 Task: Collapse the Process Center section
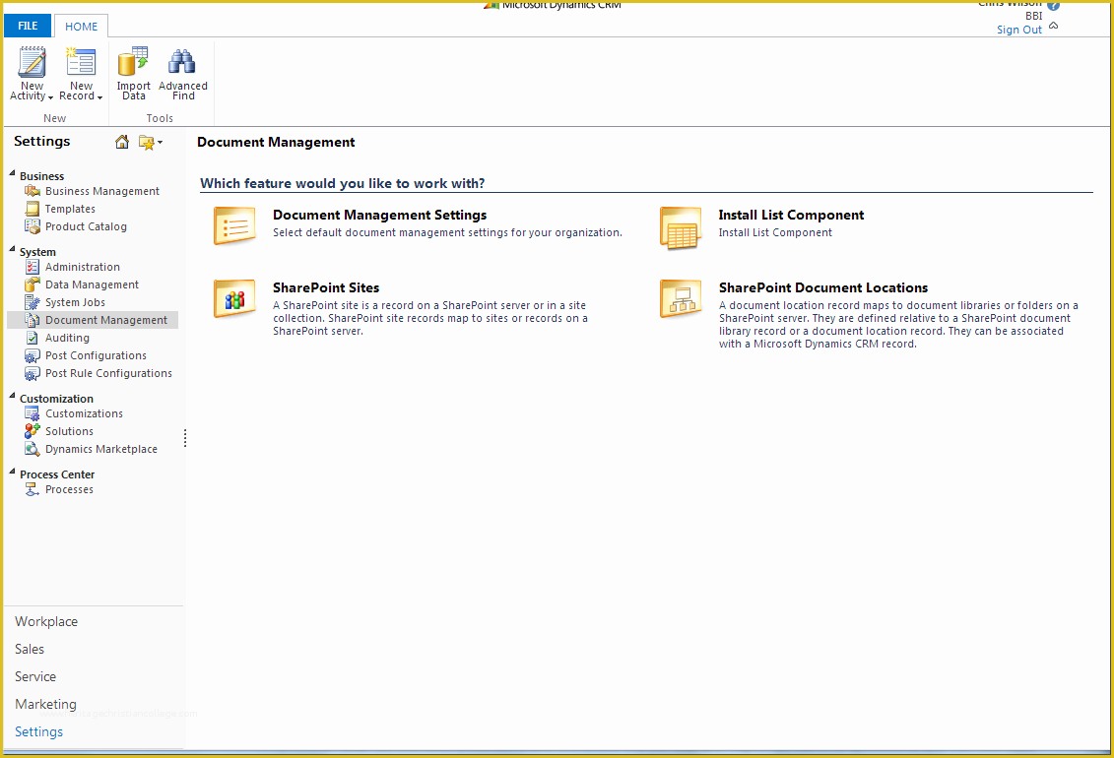tap(12, 472)
